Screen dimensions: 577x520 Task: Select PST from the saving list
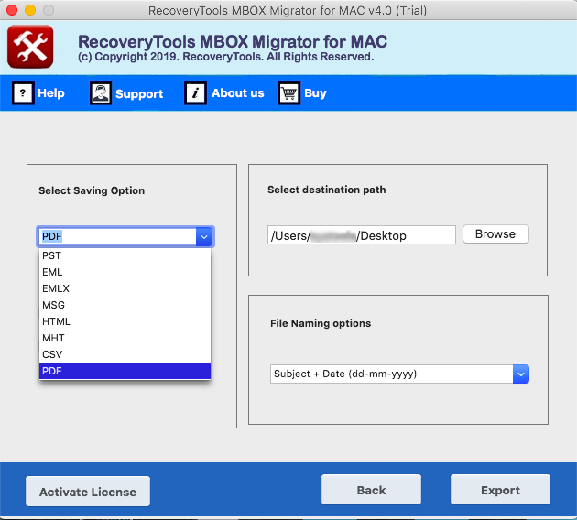coord(125,255)
